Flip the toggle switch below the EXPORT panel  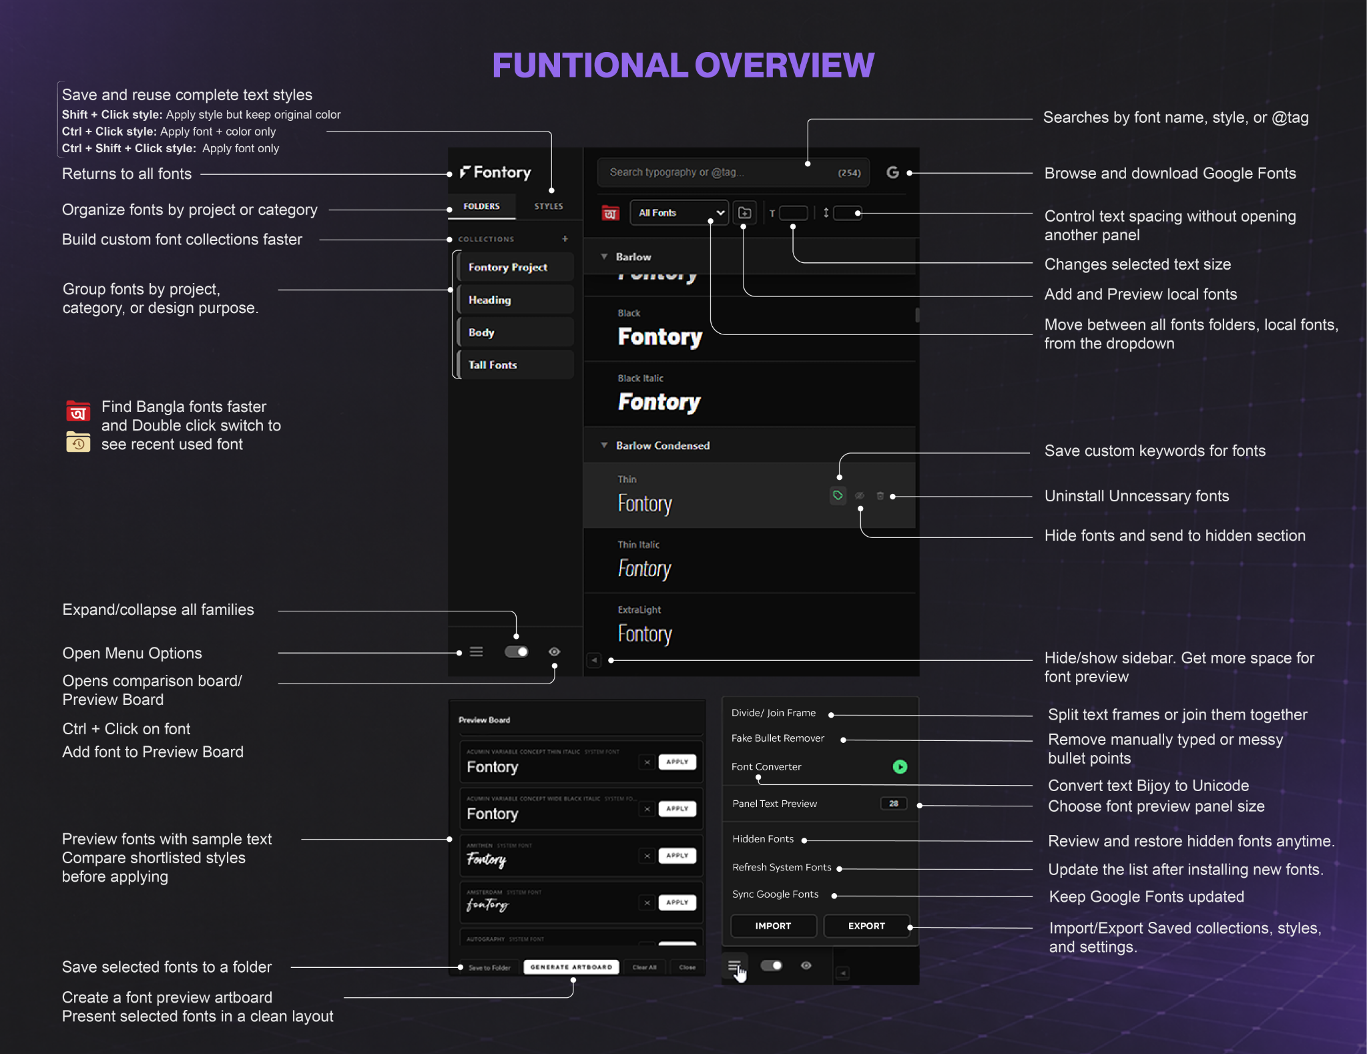pos(772,965)
